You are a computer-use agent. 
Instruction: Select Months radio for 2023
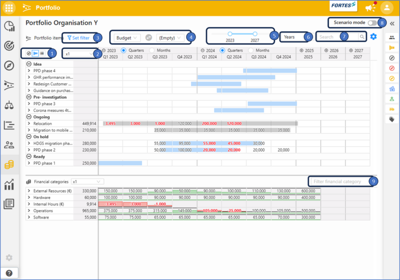click(x=152, y=50)
